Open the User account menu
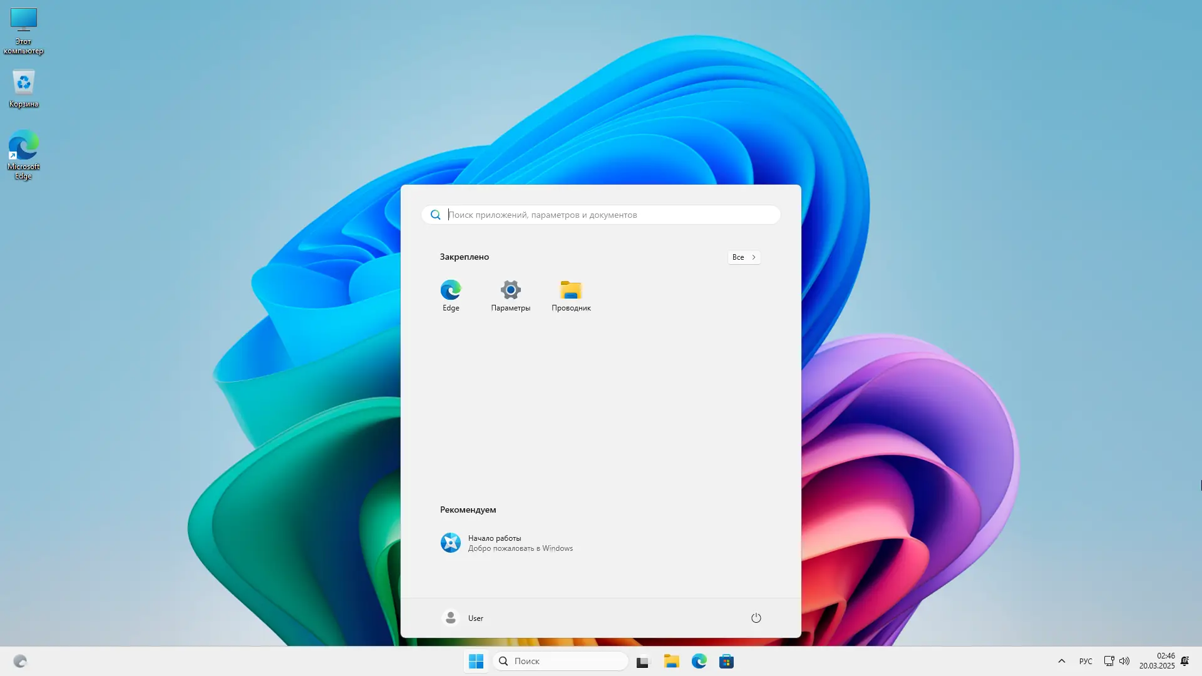The height and width of the screenshot is (676, 1202). (463, 618)
